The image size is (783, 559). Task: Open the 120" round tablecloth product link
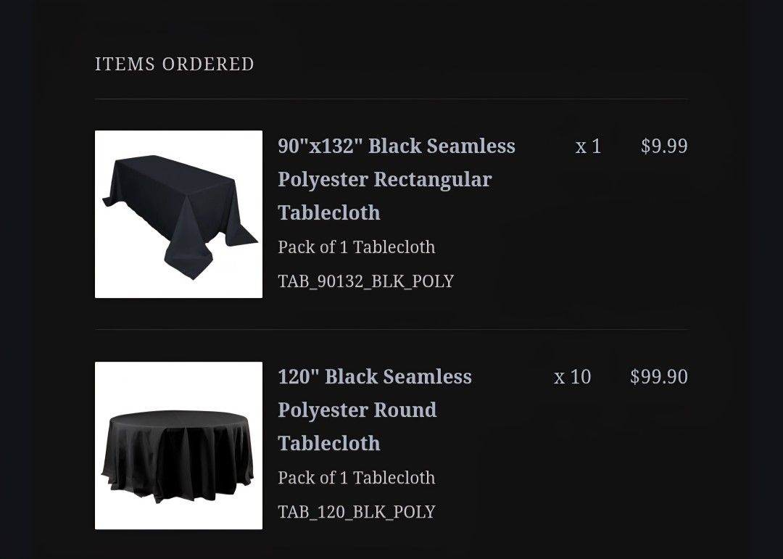pos(375,410)
